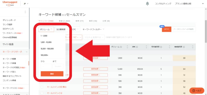Select ページ1ランクインの可能性 option
Viewport: 207px width, 95px height.
[183, 29]
